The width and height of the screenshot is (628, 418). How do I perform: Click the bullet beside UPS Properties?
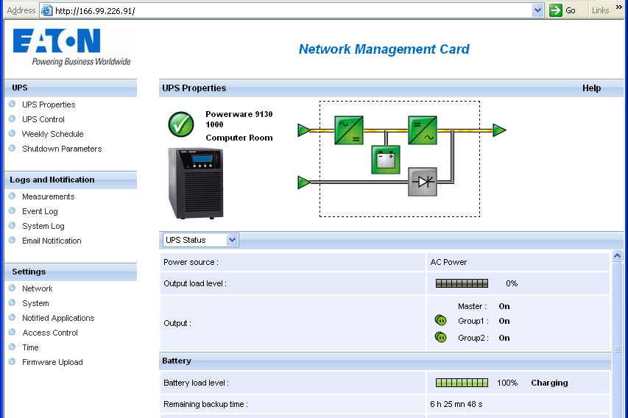(12, 104)
